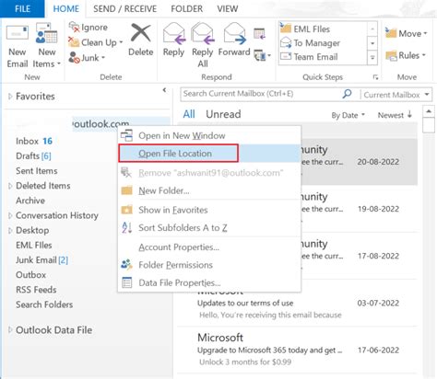Toggle the Newest sort order

[x=395, y=115]
